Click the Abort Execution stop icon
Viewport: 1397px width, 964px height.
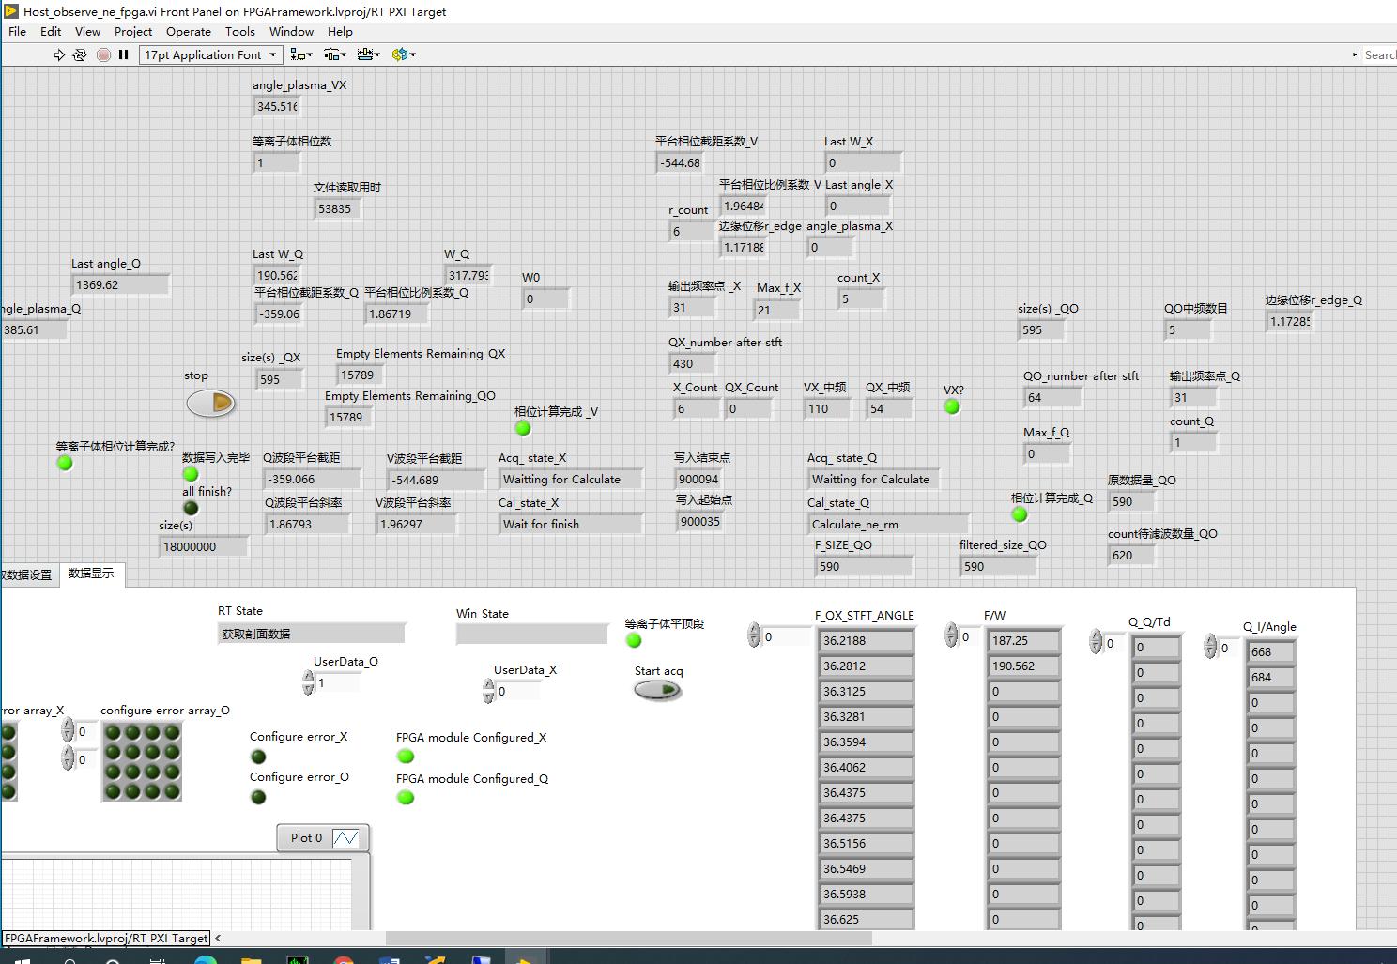(103, 55)
